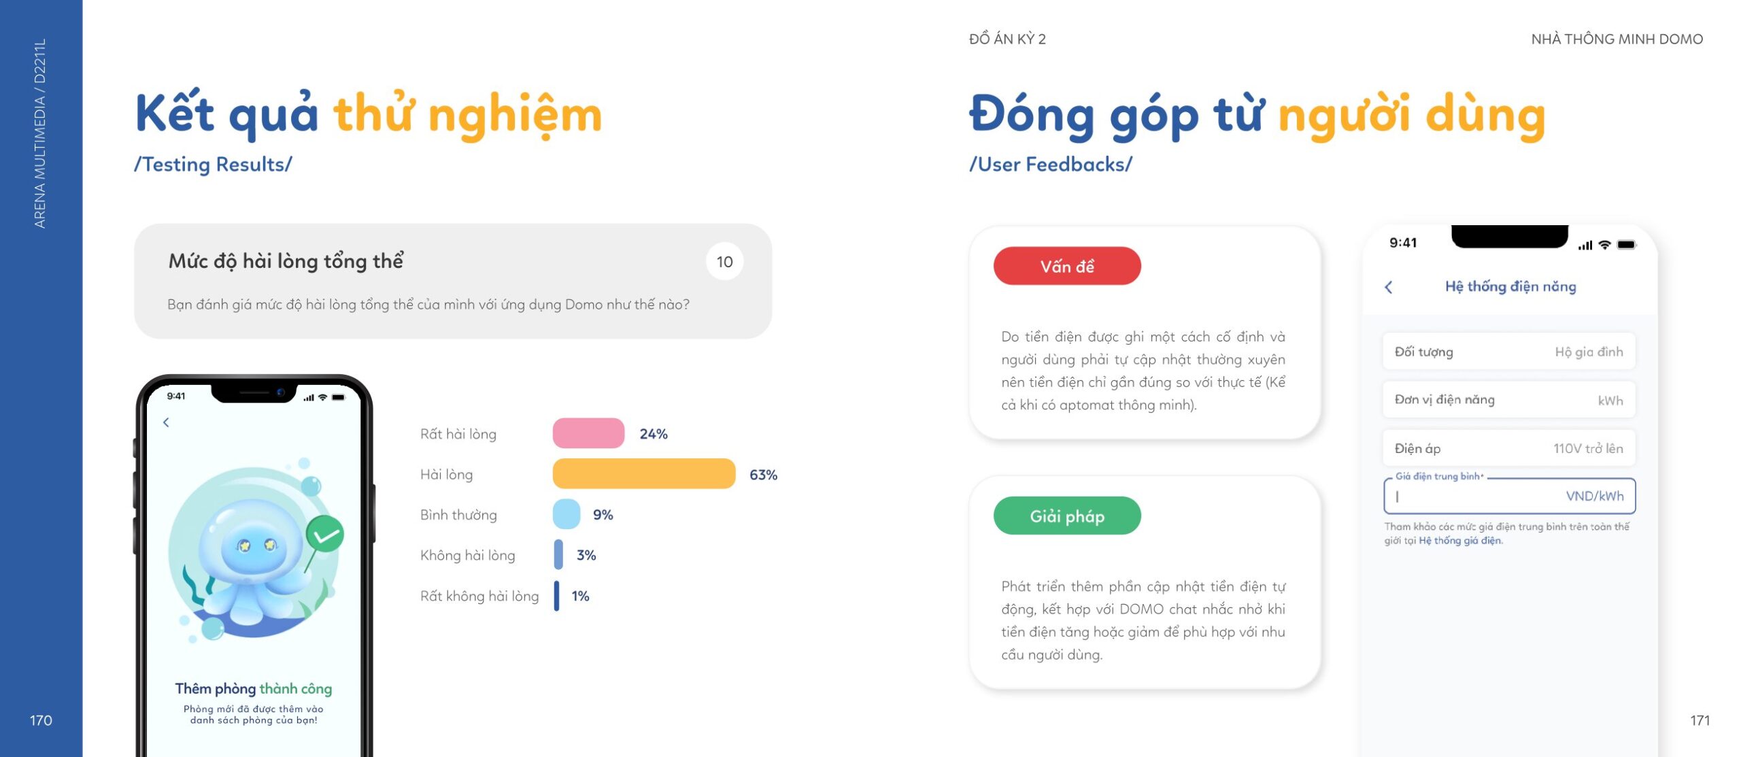Open the Hệ thống giá điện link
Image resolution: width=1741 pixels, height=757 pixels.
1459,541
